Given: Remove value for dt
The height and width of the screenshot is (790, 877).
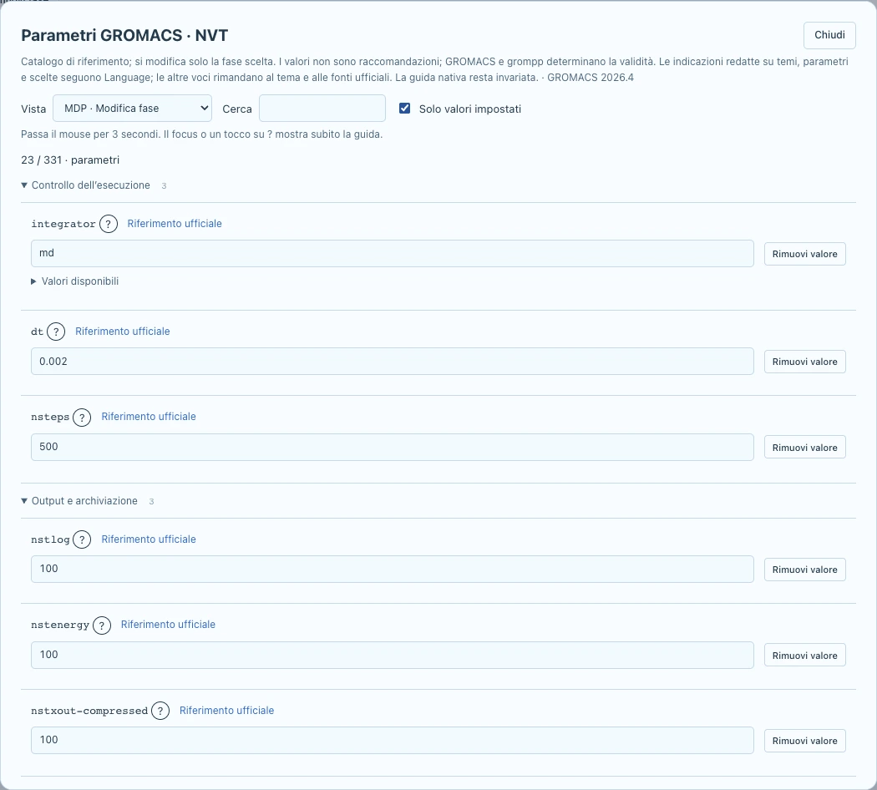Looking at the screenshot, I should (805, 362).
